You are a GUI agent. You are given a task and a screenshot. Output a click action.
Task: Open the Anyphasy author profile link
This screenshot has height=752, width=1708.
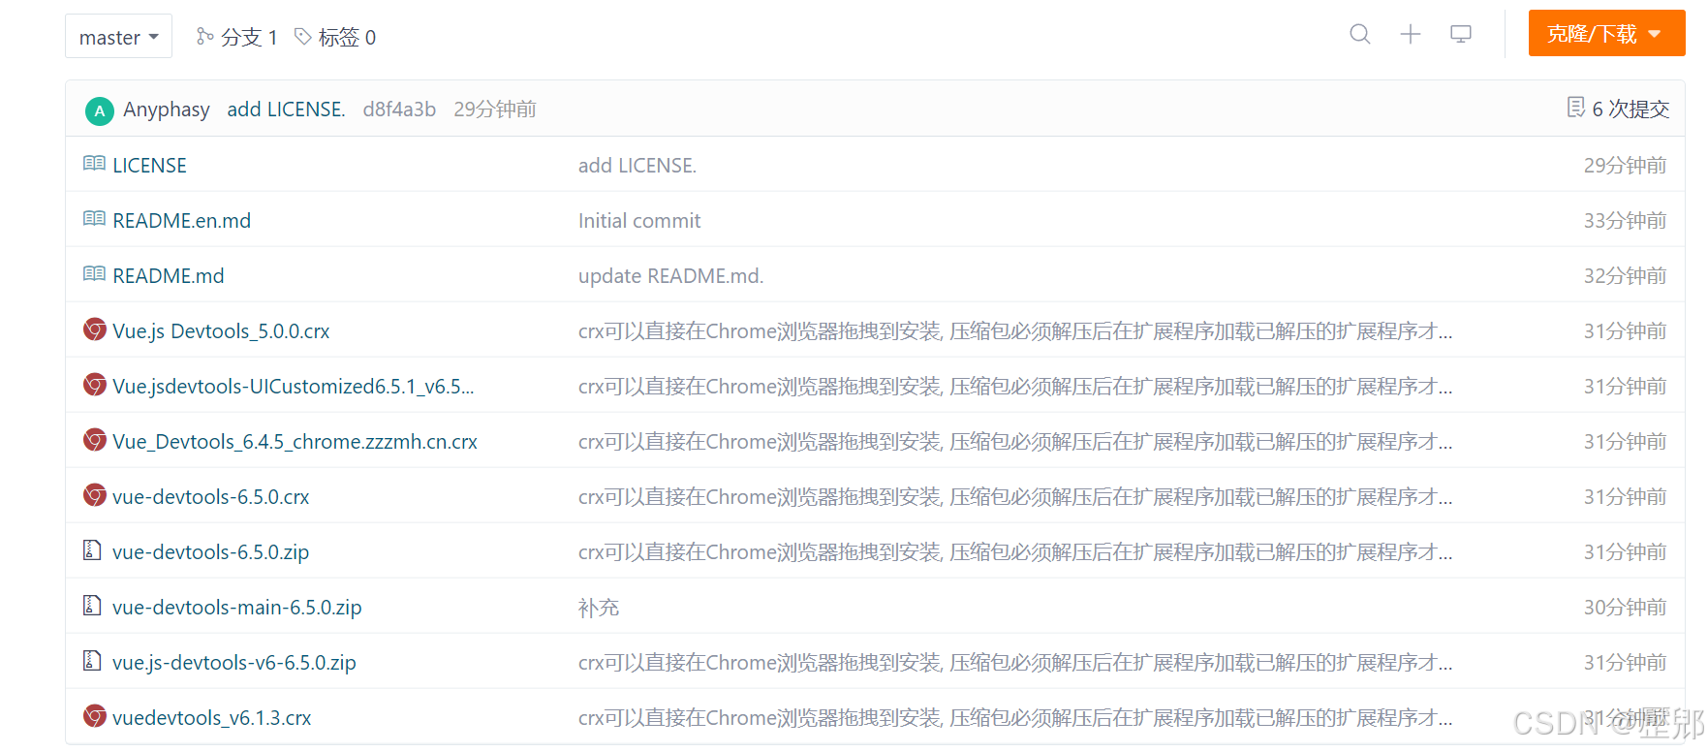tap(167, 110)
